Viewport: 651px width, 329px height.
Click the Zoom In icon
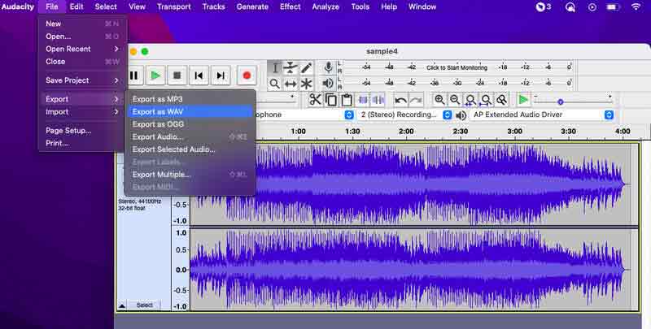click(439, 100)
